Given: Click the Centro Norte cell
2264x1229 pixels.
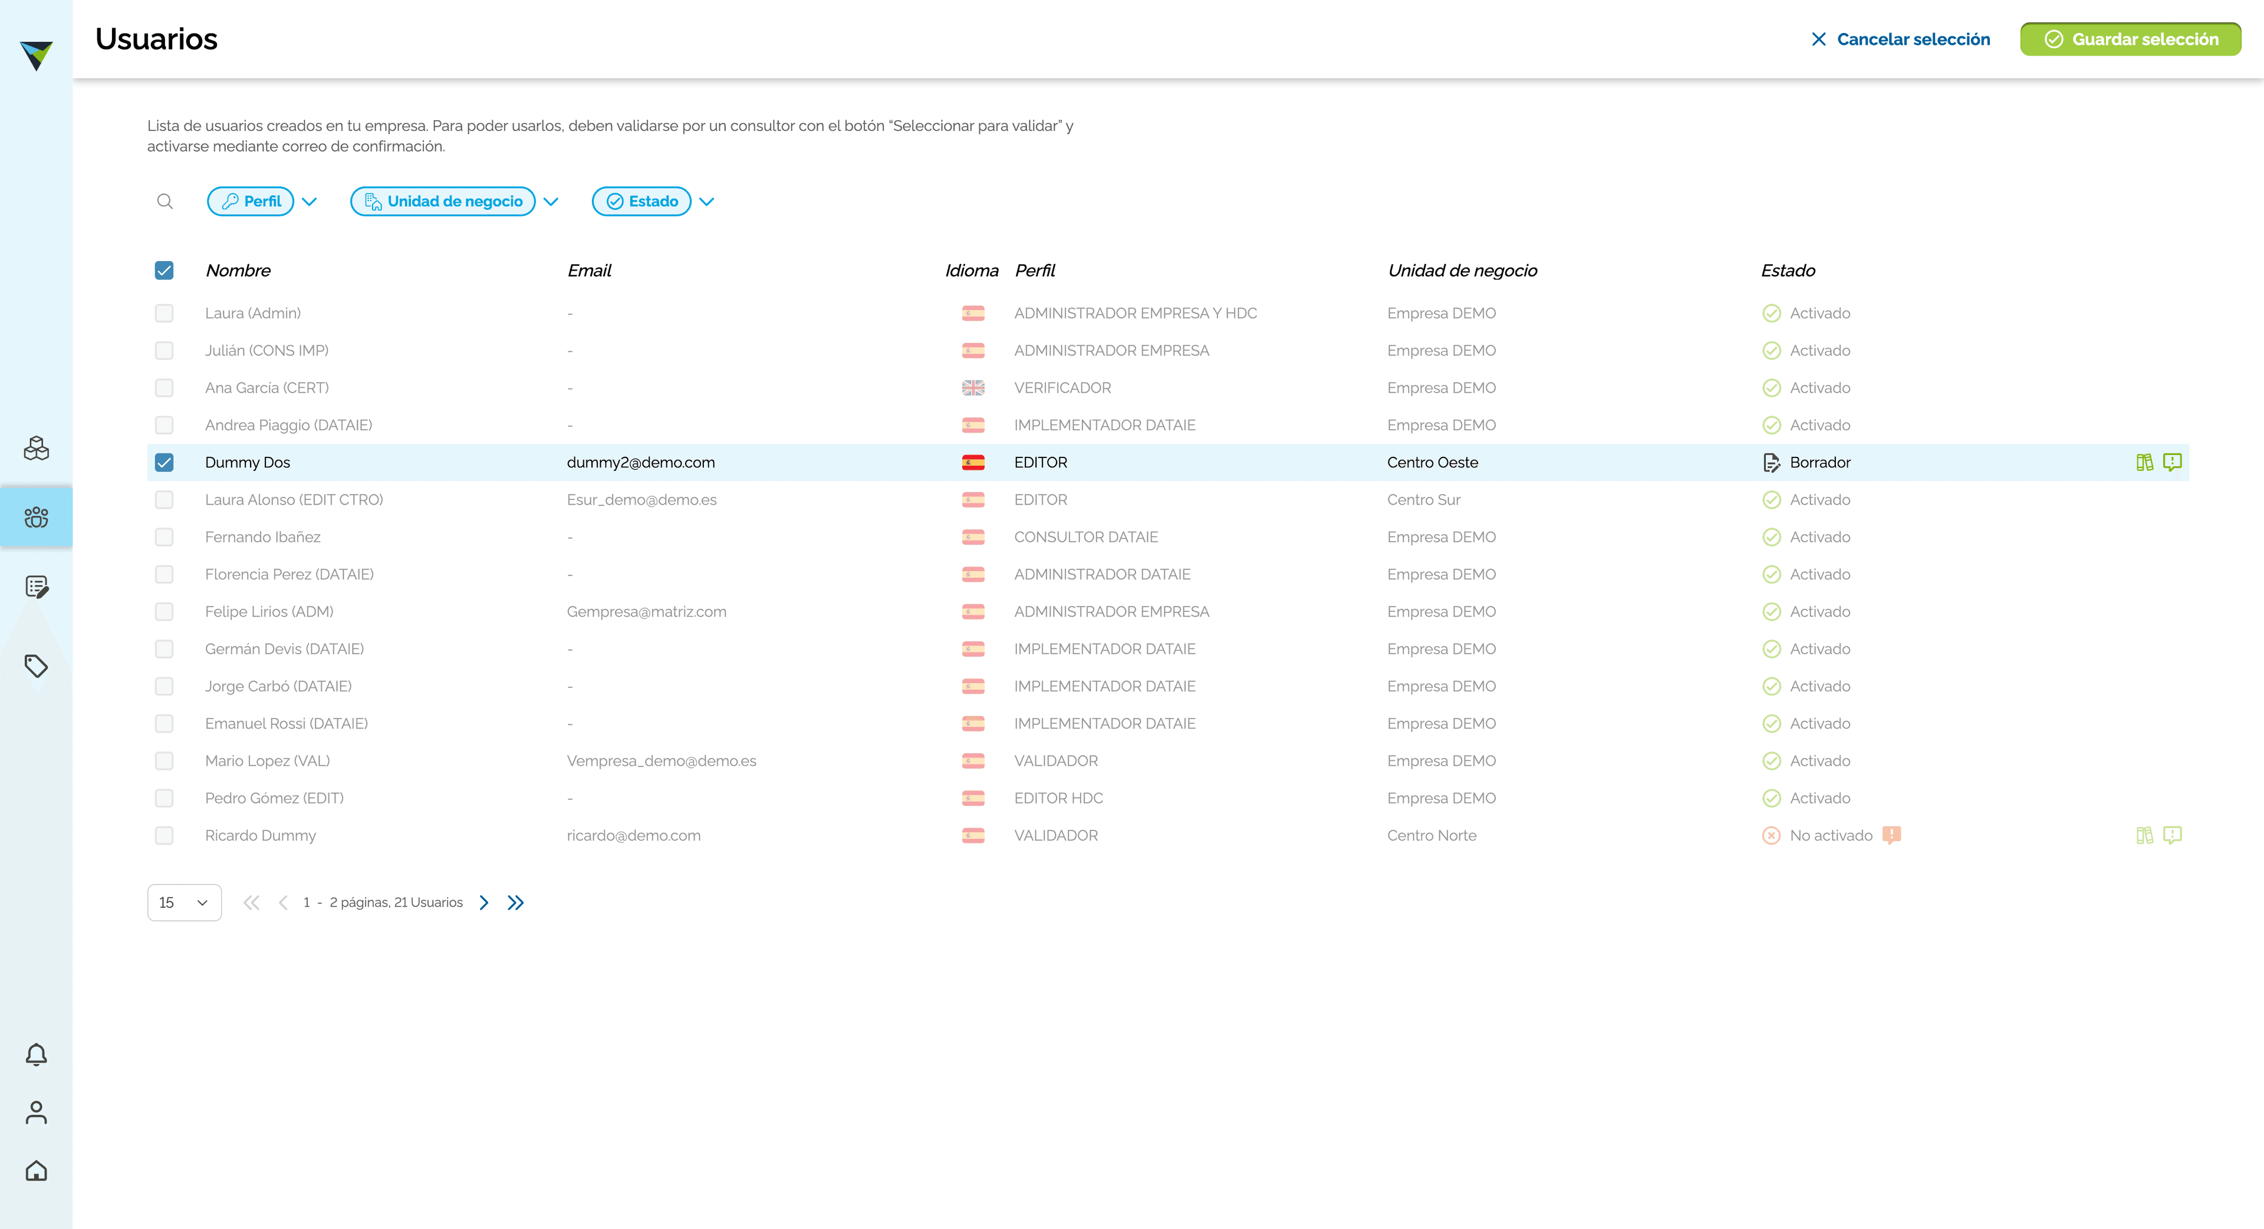Looking at the screenshot, I should pyautogui.click(x=1432, y=835).
